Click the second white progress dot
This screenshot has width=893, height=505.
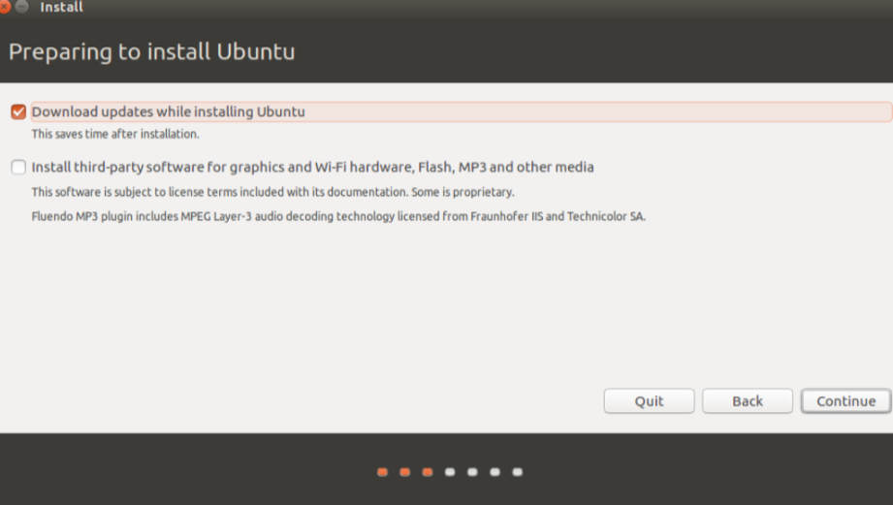pyautogui.click(x=472, y=472)
